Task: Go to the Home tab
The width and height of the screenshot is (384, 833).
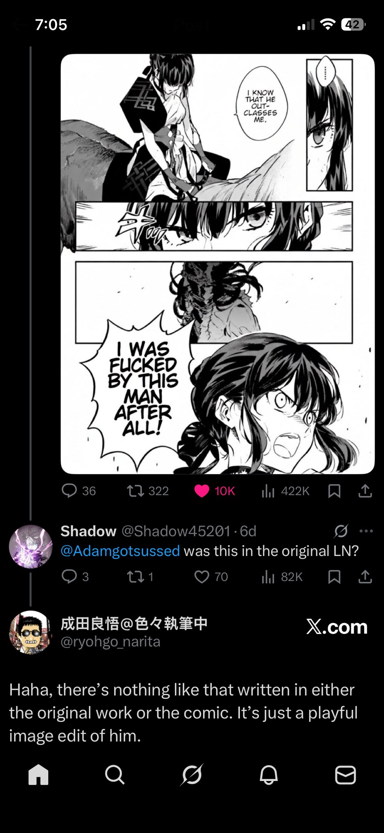Action: click(x=39, y=774)
